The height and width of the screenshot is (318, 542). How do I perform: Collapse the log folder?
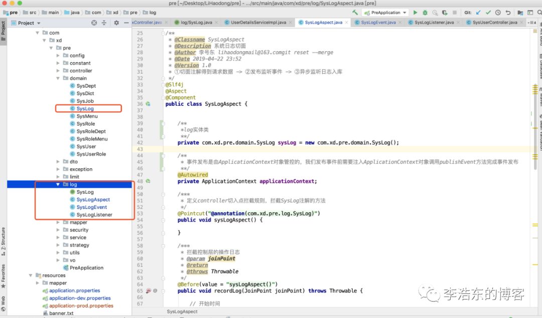coord(58,184)
